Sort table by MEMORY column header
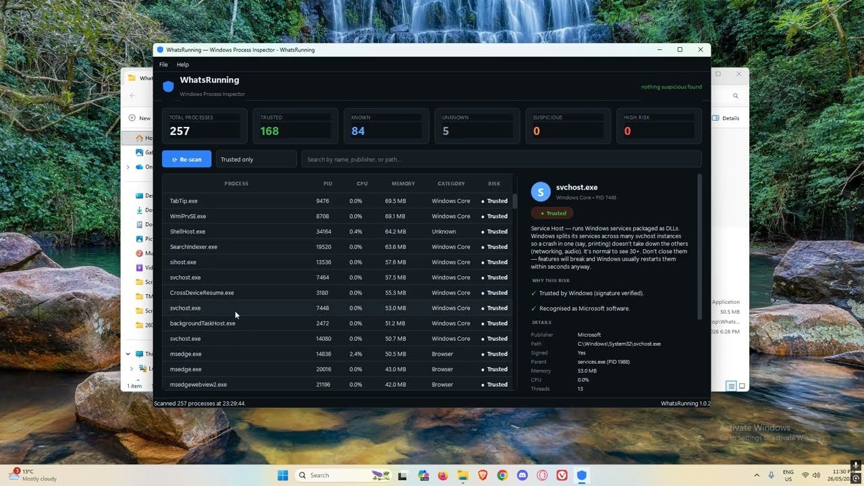 (x=403, y=184)
